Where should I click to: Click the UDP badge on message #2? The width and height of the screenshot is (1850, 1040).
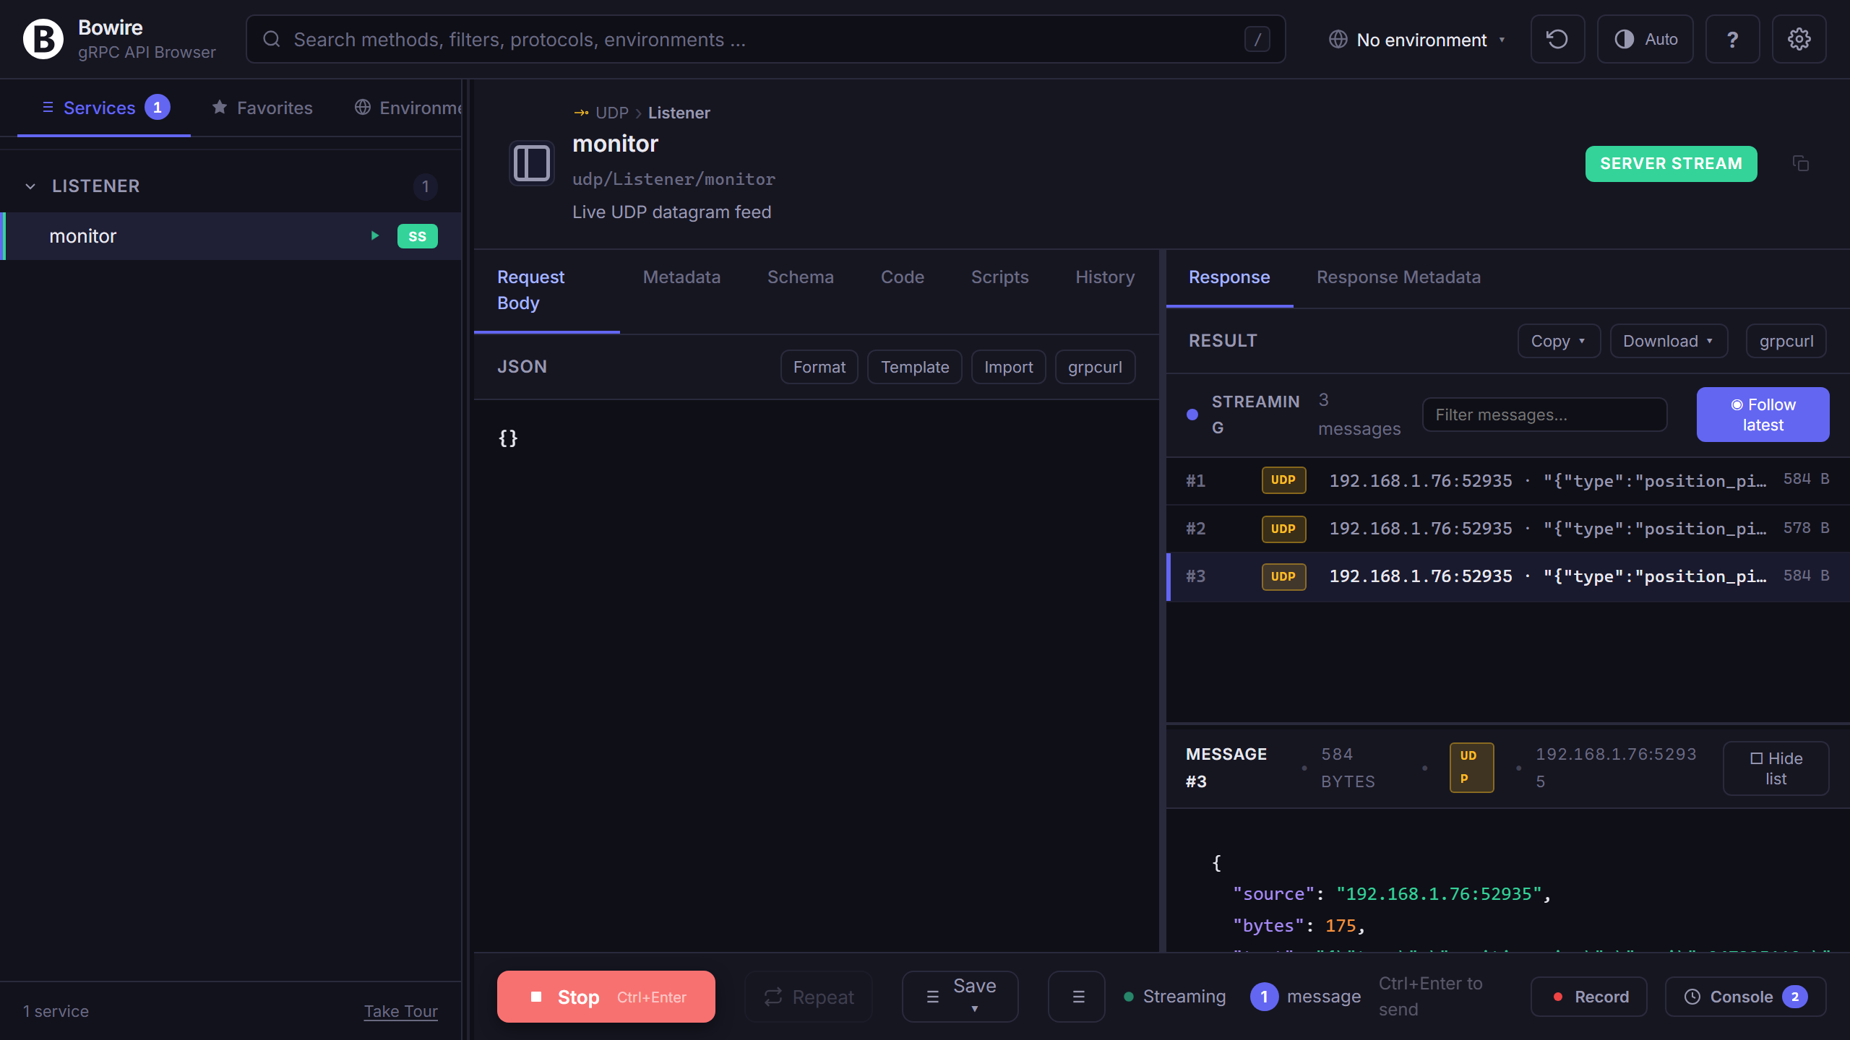(x=1283, y=529)
